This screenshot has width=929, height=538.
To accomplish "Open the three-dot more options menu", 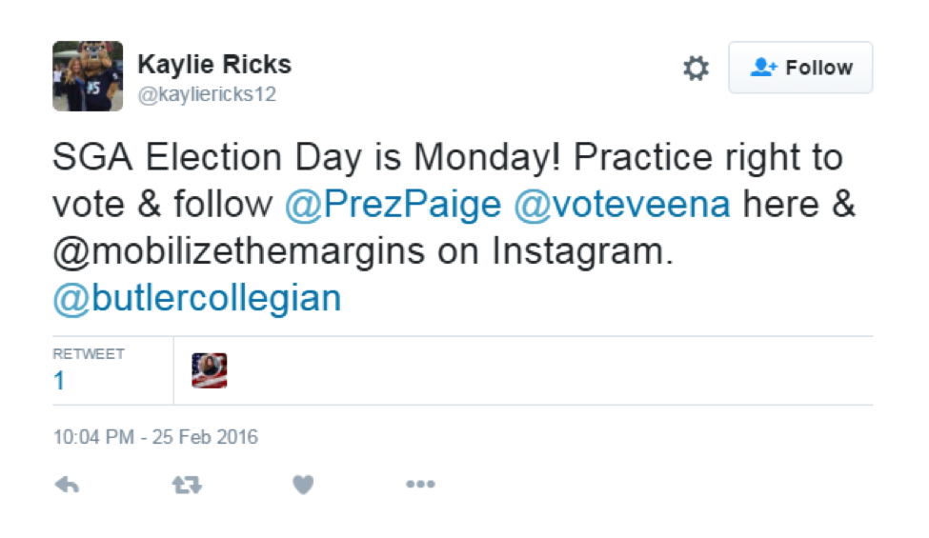I will pos(420,486).
